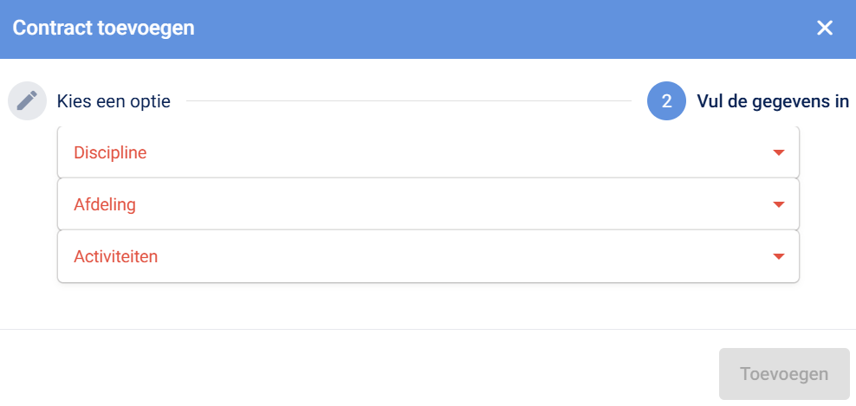Click the divider line above Toevoegen
This screenshot has height=406, width=856.
click(427, 329)
